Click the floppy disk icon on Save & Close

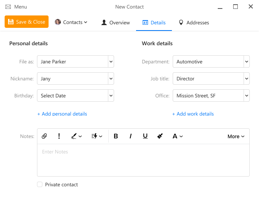coord(11,22)
